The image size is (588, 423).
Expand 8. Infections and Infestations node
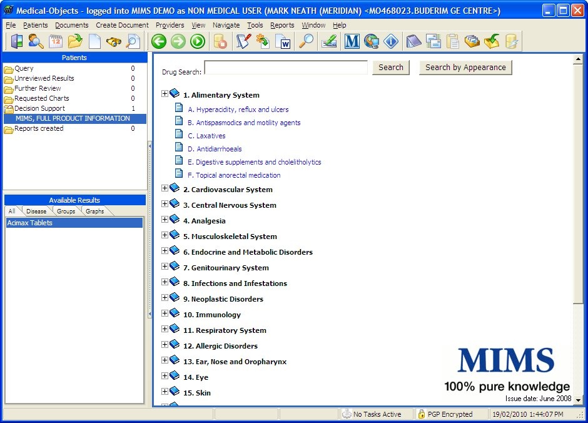[x=165, y=282]
